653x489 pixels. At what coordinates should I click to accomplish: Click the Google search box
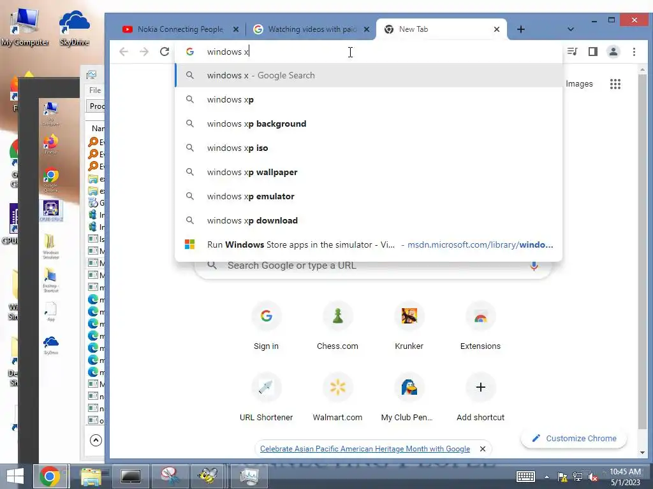372,266
